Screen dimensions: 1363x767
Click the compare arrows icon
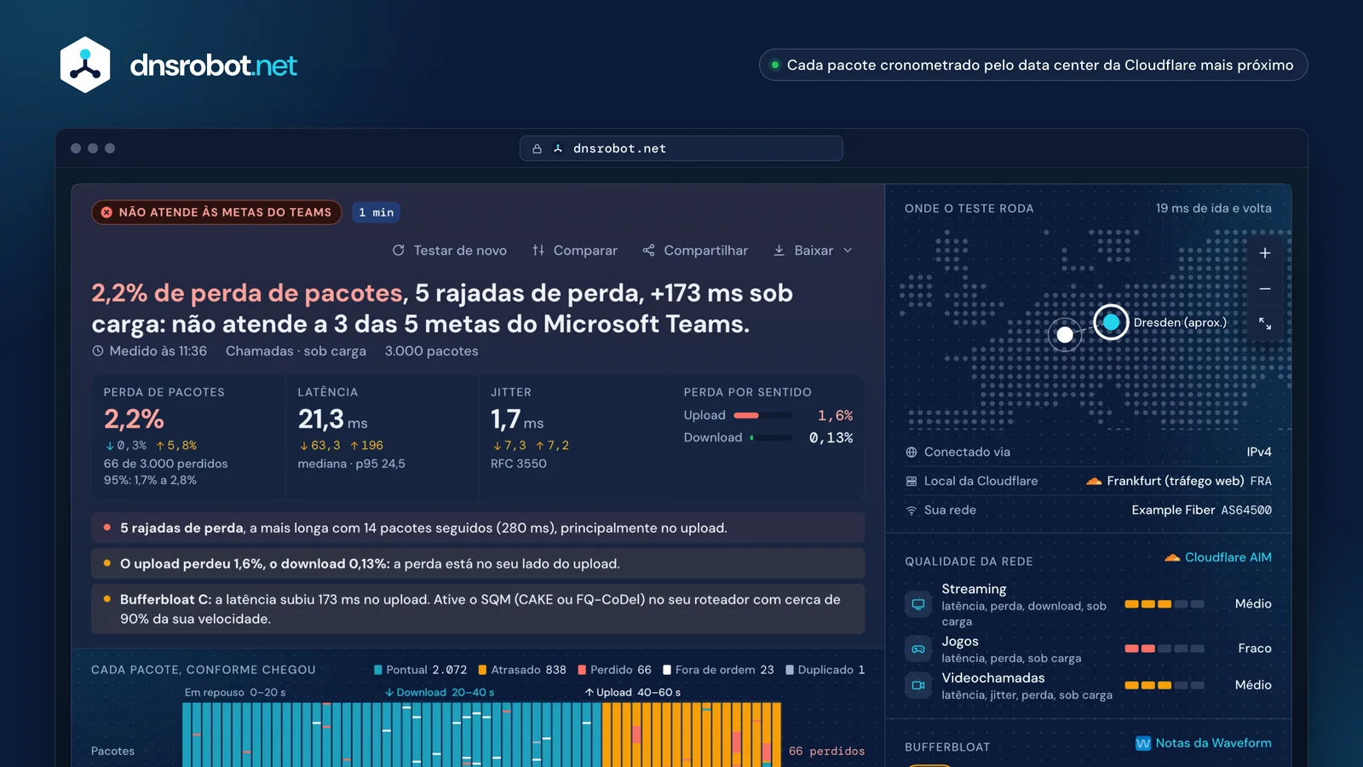coord(538,251)
